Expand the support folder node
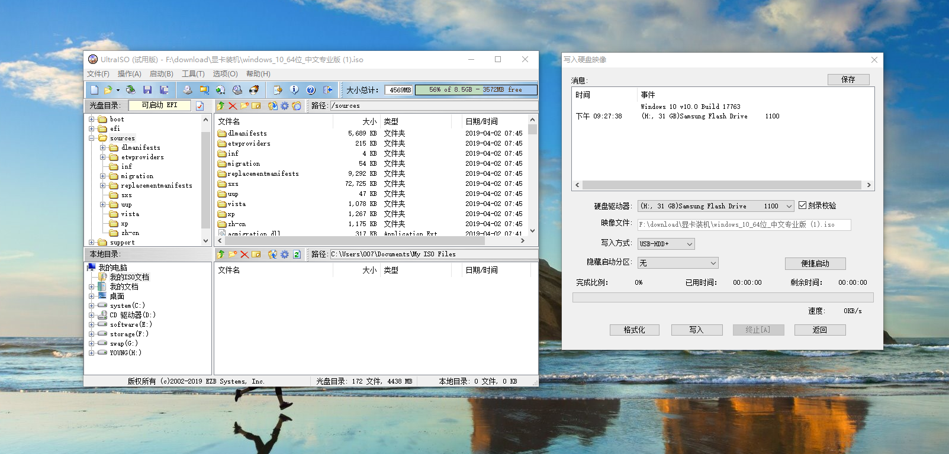This screenshot has width=949, height=454. point(92,242)
